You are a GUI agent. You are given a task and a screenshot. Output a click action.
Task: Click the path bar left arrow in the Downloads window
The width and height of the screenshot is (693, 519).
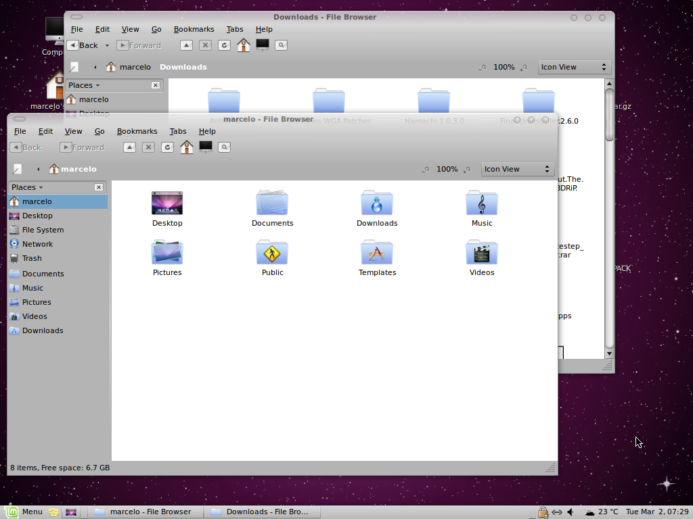(x=95, y=67)
